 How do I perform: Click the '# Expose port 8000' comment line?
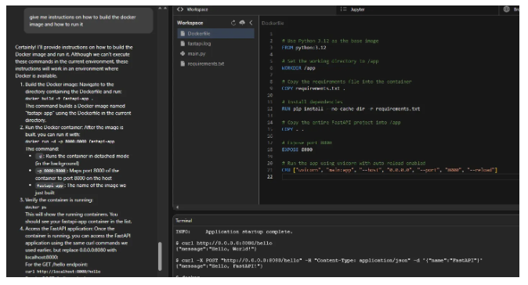307,143
